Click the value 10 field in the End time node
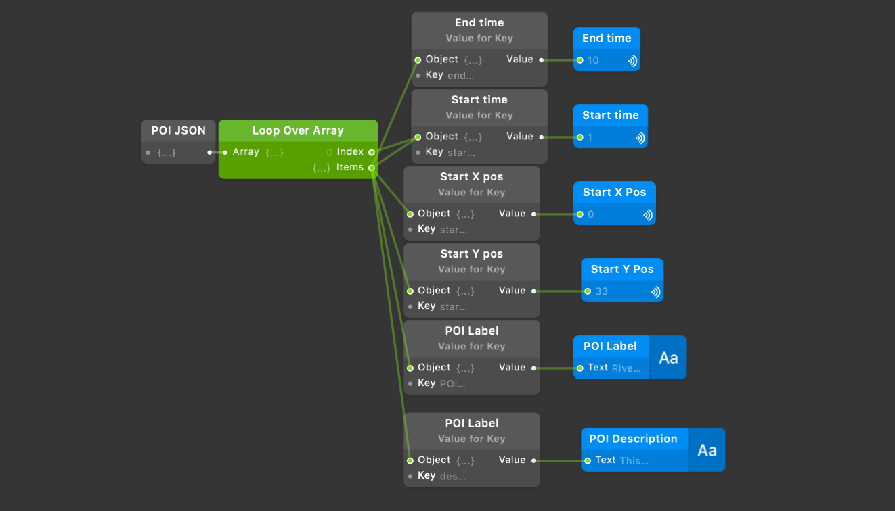 click(594, 60)
